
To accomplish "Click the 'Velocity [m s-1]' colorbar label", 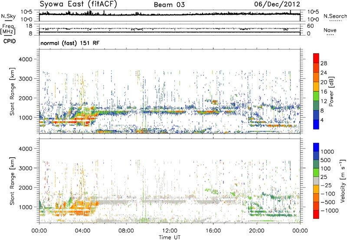I will point(343,181).
